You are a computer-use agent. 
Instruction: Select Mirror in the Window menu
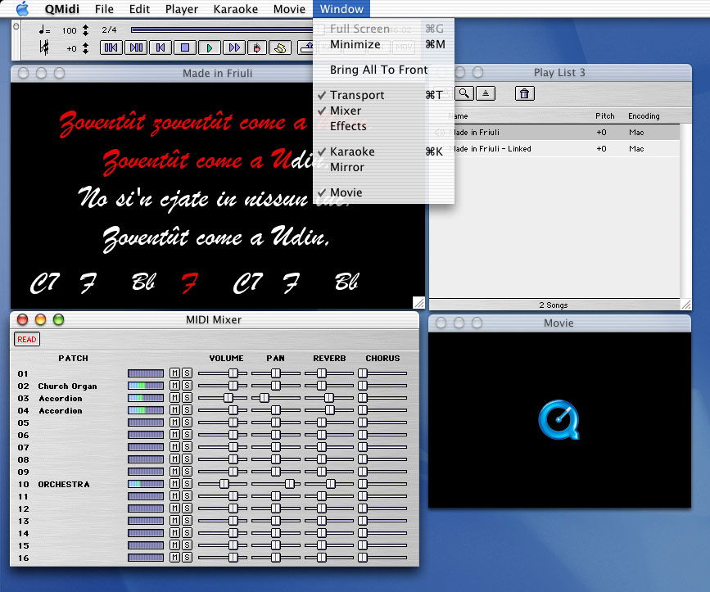(x=383, y=168)
